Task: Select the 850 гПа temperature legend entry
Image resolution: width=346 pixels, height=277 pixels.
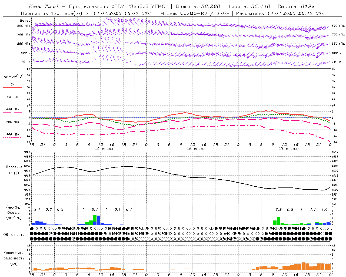Action: pos(12,110)
